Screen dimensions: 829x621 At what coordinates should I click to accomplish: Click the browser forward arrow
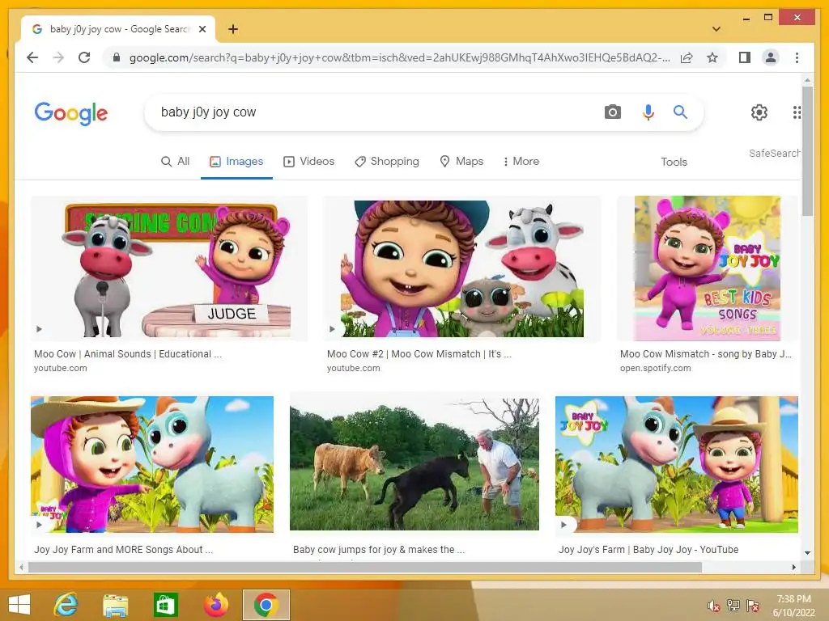pos(58,57)
